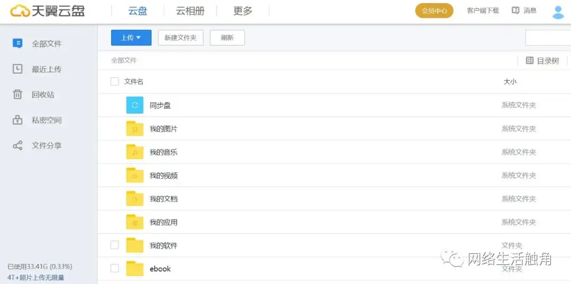Open the 我的音乐 folder icon
This screenshot has height=284, width=571.
(135, 152)
